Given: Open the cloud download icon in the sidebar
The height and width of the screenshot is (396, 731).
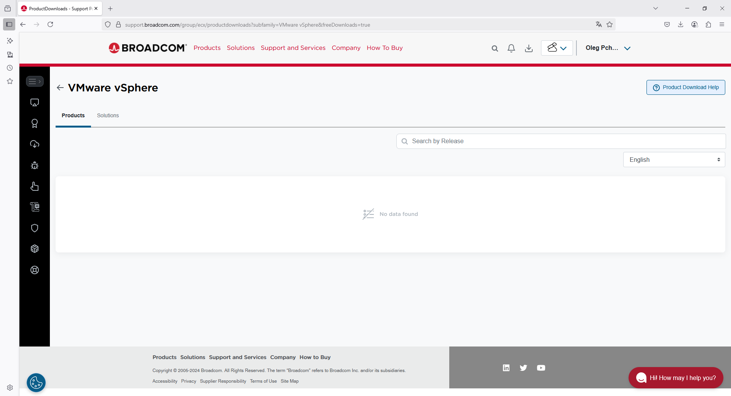Looking at the screenshot, I should pyautogui.click(x=35, y=144).
